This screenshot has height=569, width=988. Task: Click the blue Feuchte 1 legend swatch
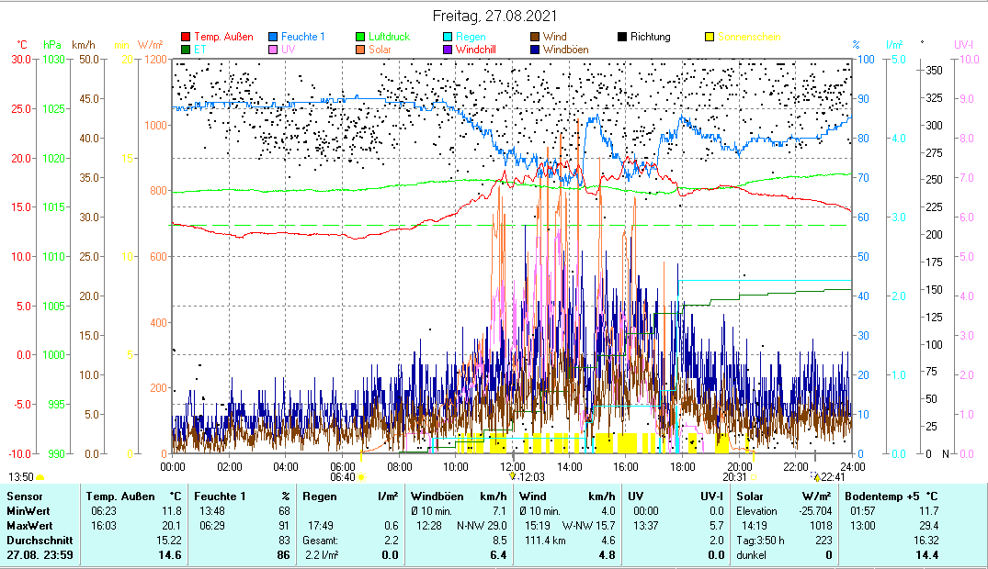pyautogui.click(x=273, y=37)
